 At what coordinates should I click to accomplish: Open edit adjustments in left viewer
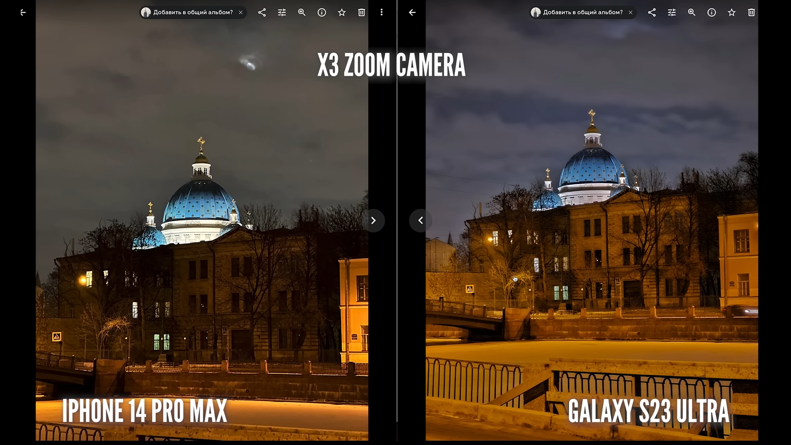(282, 12)
